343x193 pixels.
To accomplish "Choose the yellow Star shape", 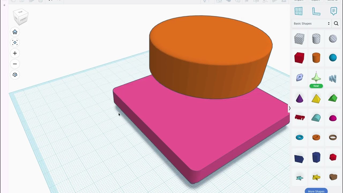I will pos(316,177).
